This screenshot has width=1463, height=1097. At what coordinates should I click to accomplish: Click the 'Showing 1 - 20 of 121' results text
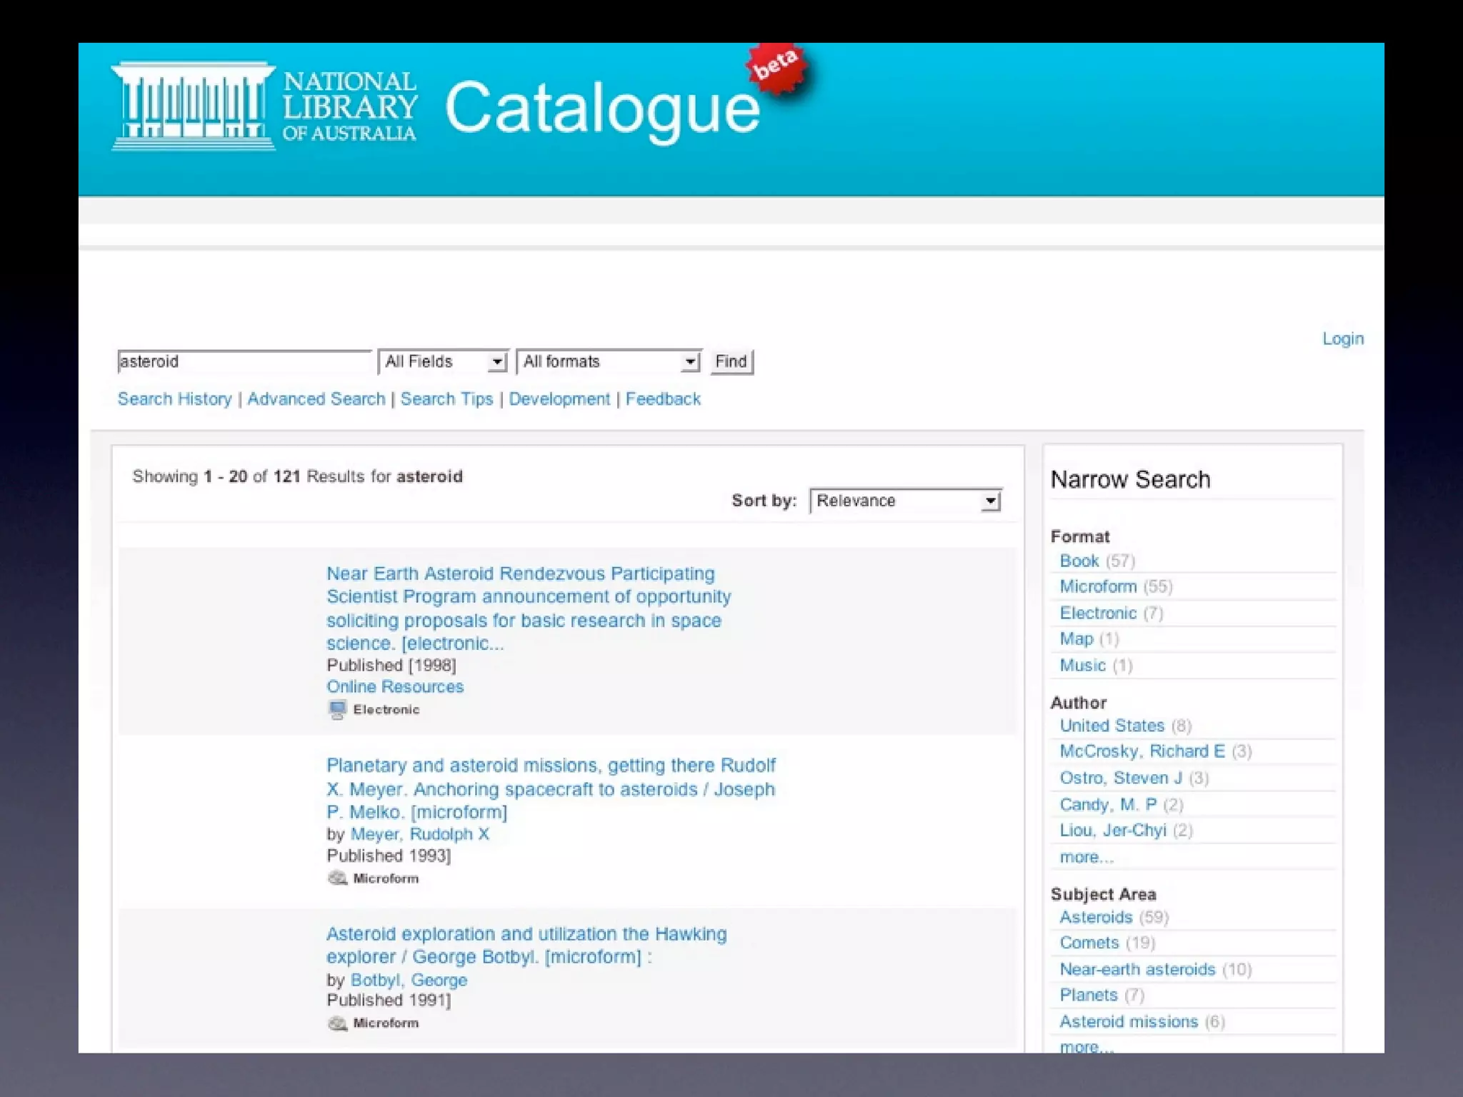297,476
